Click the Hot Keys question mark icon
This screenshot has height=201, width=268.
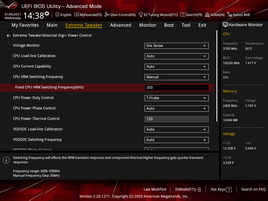point(229,189)
